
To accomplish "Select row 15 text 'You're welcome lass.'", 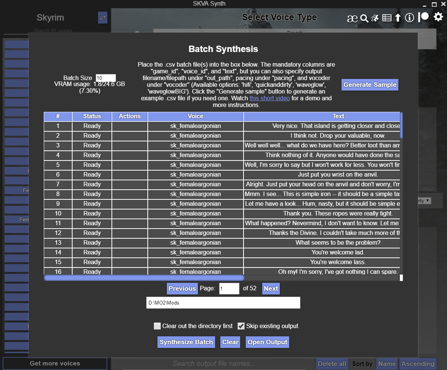I will click(338, 262).
